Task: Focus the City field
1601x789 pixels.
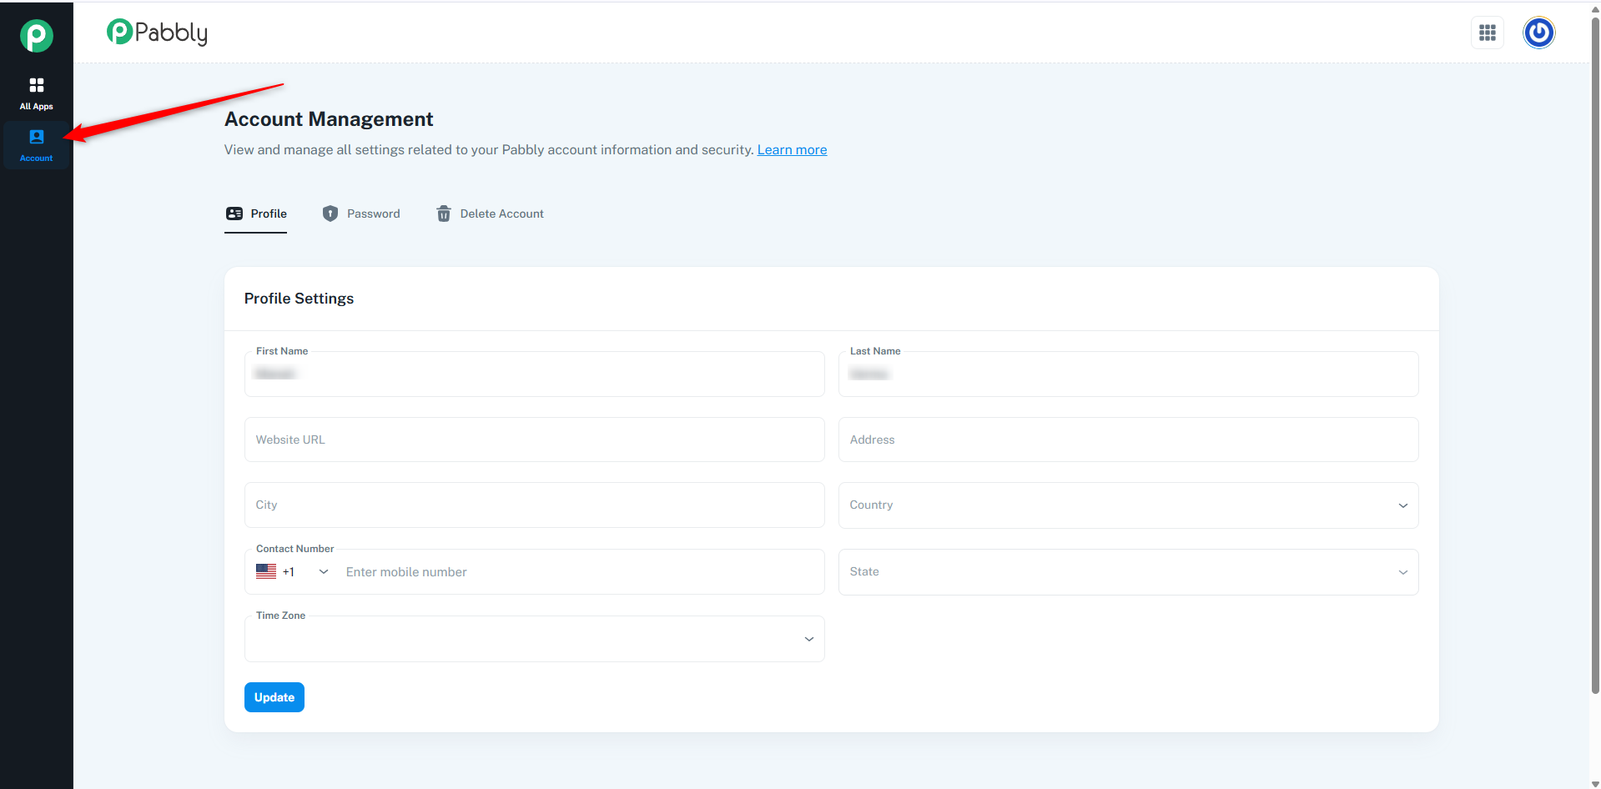Action: [534, 505]
